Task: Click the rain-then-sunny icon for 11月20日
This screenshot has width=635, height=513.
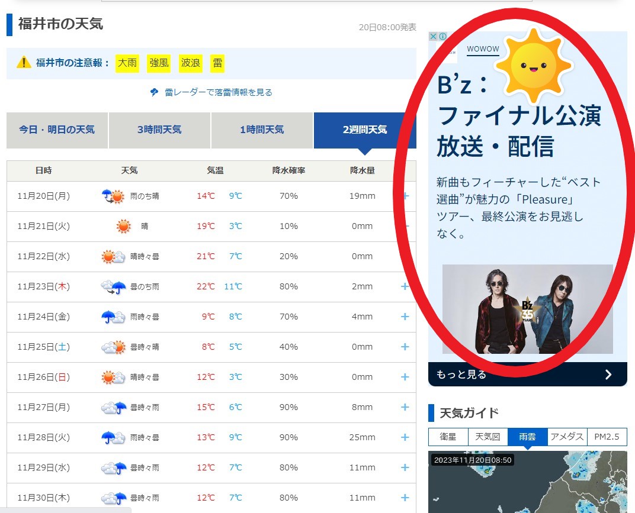Action: tap(113, 196)
